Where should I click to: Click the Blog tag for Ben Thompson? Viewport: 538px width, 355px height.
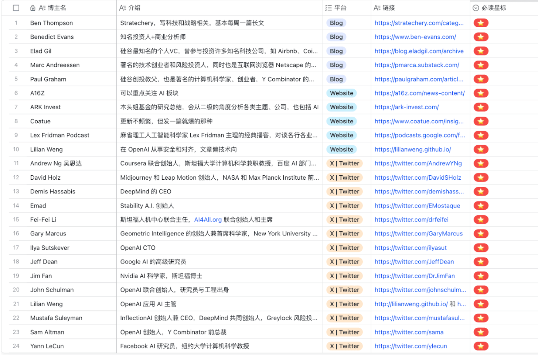tap(336, 23)
